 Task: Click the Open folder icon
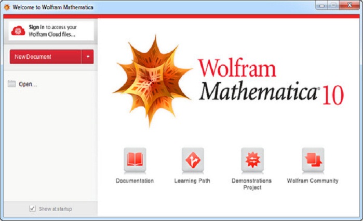[11, 84]
